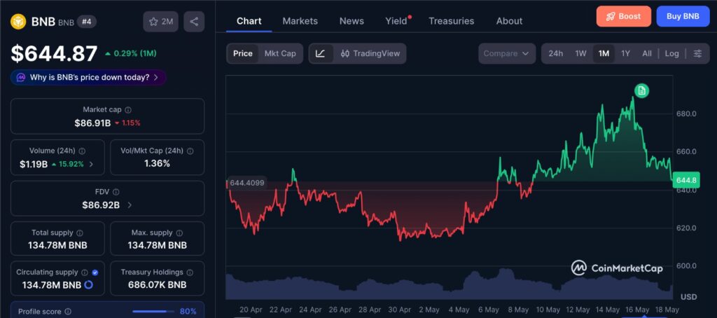Open the Compare dropdown

(507, 53)
